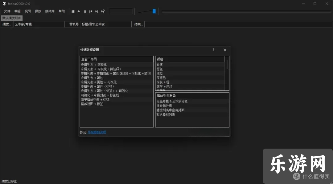Open the 编辑 menu
Image resolution: width=333 pixels, height=184 pixels.
pyautogui.click(x=17, y=11)
